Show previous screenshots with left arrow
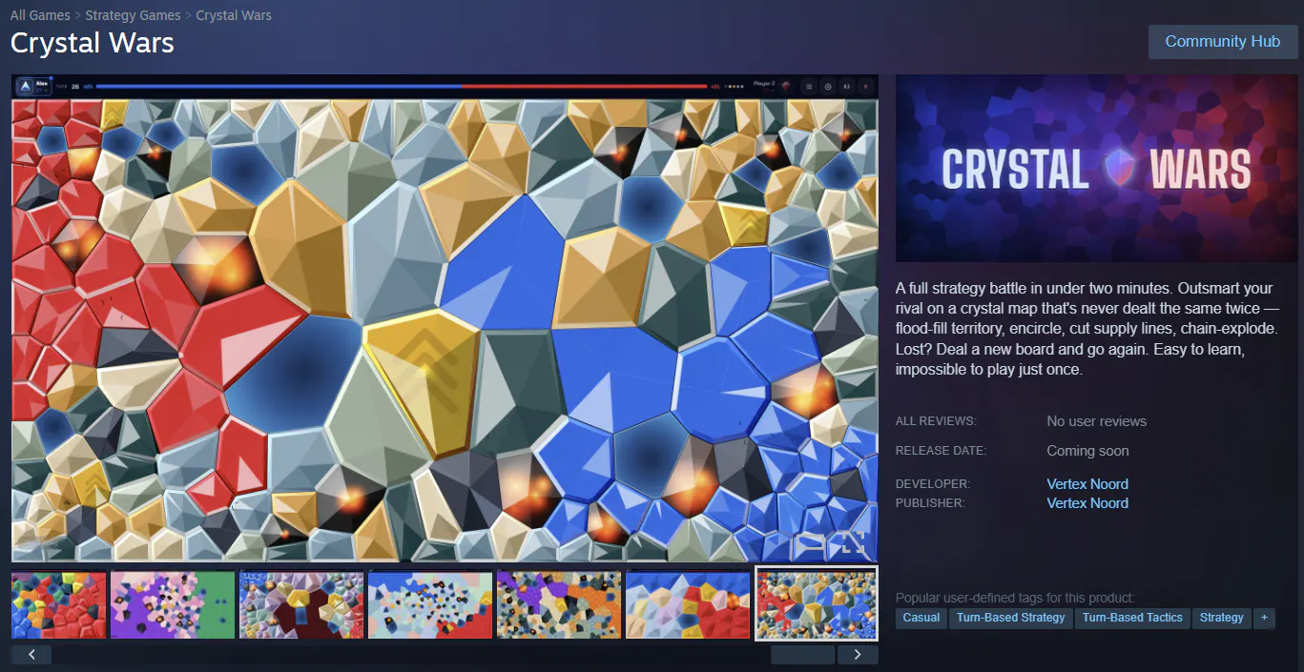Viewport: 1304px width, 672px height. coord(31,655)
